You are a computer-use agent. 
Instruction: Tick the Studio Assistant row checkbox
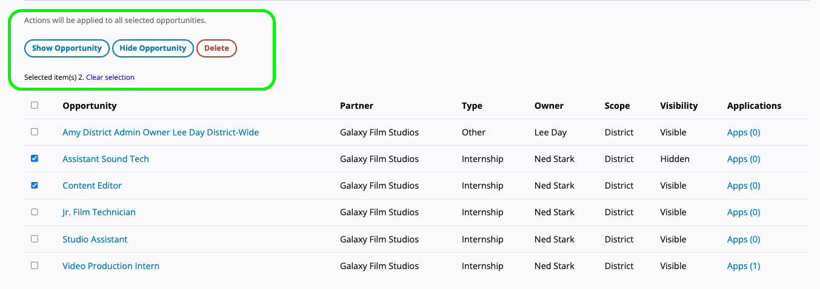35,239
